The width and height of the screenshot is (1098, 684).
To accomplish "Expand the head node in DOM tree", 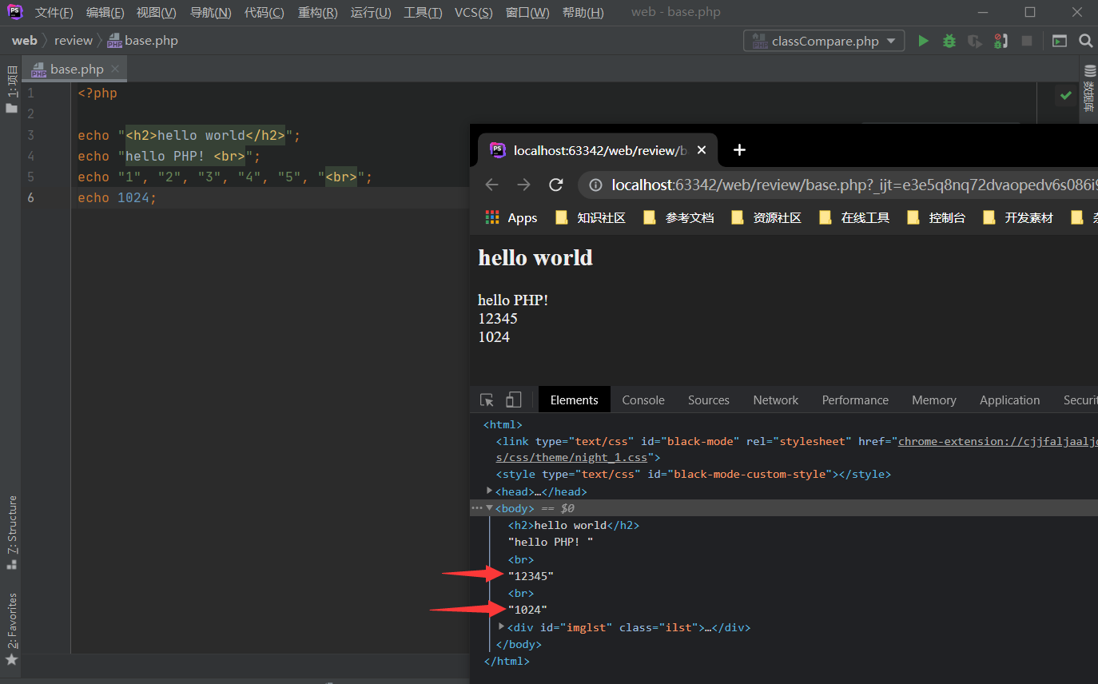I will pyautogui.click(x=489, y=491).
